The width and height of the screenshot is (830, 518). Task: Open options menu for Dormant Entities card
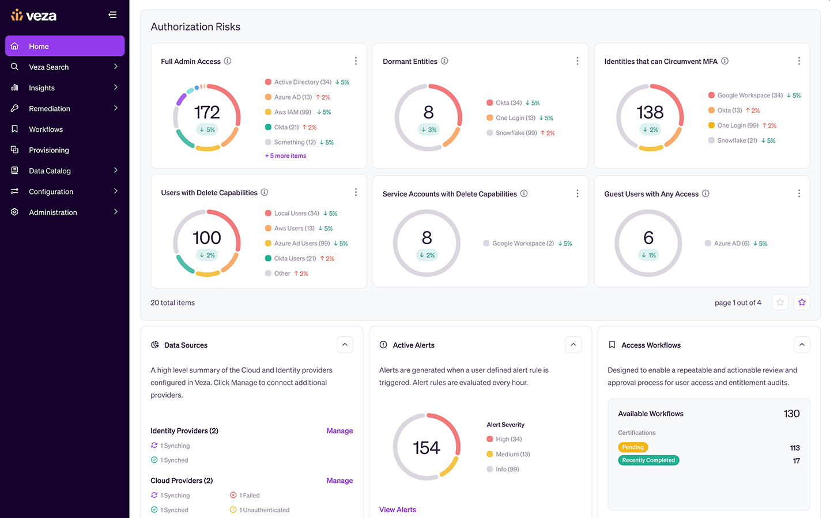pos(578,61)
